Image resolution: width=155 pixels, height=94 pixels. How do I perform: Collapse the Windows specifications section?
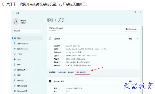[137, 81]
